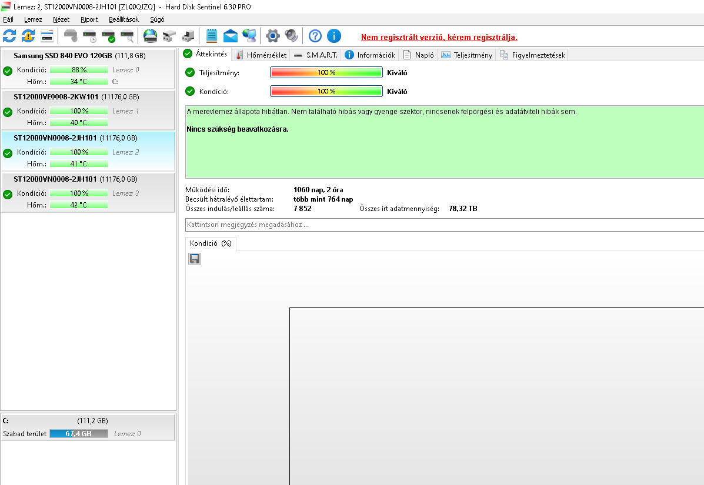Viewport: 704px width, 485px height.
Task: Select the ST12000VE0008-2KW101 disk entry
Action: pyautogui.click(x=88, y=110)
